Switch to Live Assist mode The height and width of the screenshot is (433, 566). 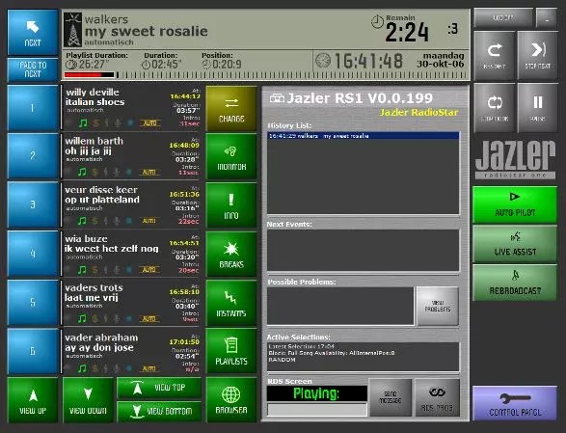click(x=515, y=244)
